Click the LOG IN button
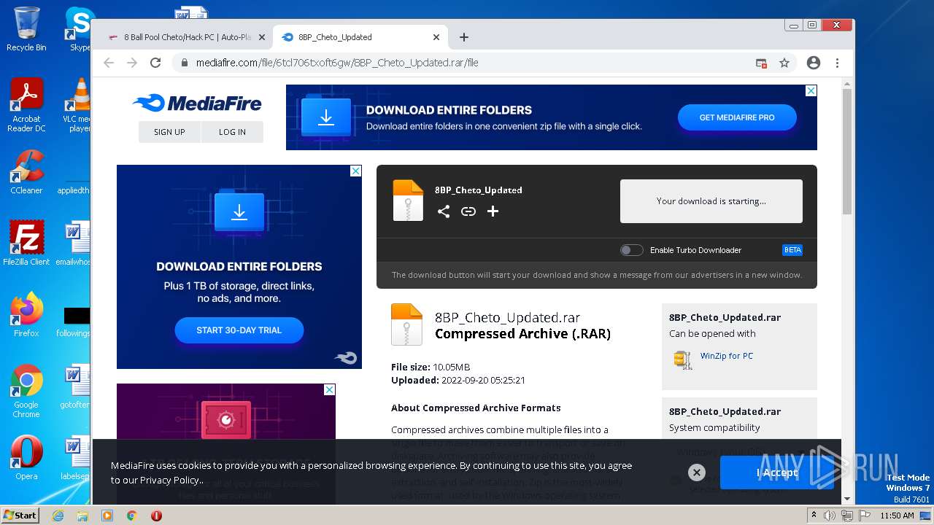Viewport: 934px width, 525px height. 232,132
